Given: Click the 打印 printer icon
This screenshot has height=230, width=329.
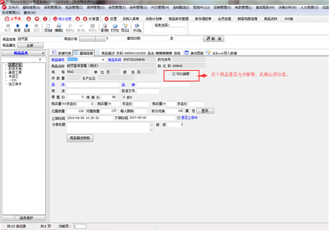Looking at the screenshot, I should [x=115, y=26].
